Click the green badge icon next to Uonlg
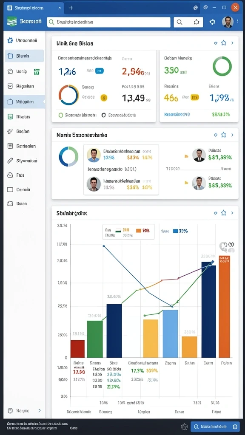The image size is (245, 435). (37, 72)
